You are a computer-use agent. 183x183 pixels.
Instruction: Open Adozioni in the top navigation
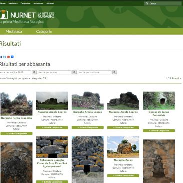click(x=50, y=3)
